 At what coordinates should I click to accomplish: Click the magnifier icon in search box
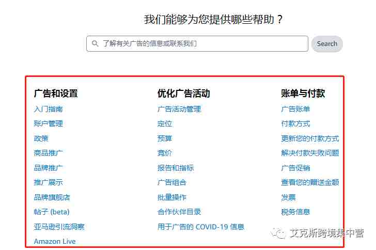pyautogui.click(x=95, y=43)
